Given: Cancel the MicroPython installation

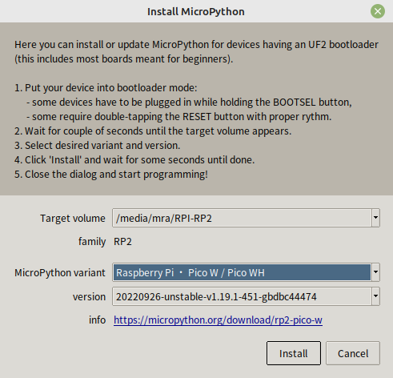Looking at the screenshot, I should (x=353, y=353).
